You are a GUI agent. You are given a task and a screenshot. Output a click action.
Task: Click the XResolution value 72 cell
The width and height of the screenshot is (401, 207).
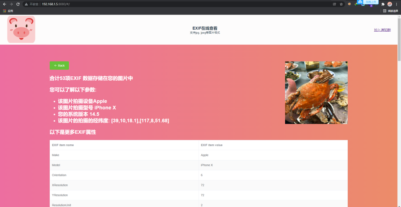click(273, 185)
